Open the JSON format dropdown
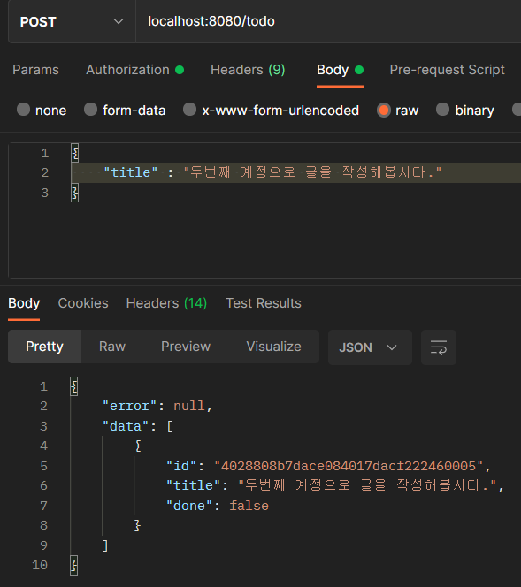 point(370,347)
